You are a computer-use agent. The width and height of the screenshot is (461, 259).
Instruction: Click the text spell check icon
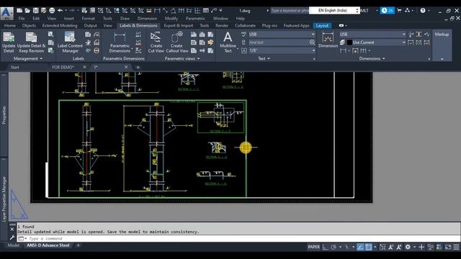(243, 35)
